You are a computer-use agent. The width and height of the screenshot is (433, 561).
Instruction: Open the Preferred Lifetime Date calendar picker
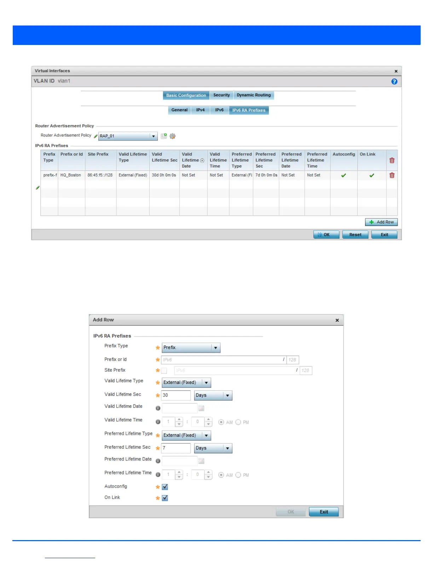pos(201,461)
